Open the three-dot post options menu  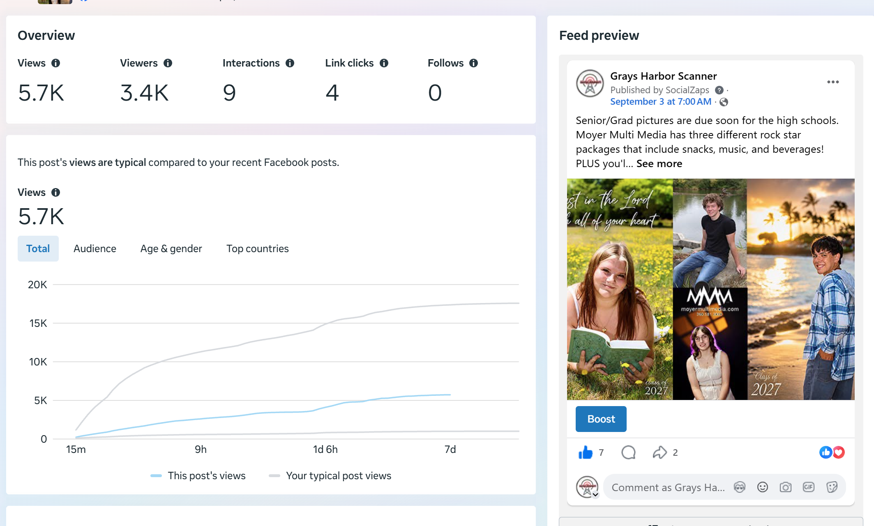[833, 82]
